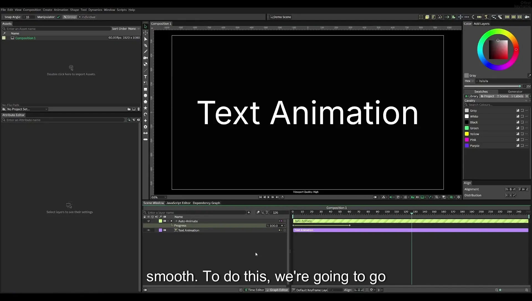Pick the Ellipse shape tool
Viewport: 532px width, 301px height.
click(145, 95)
